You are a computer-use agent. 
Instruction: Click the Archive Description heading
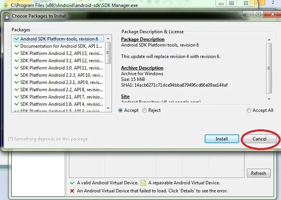tap(142, 68)
